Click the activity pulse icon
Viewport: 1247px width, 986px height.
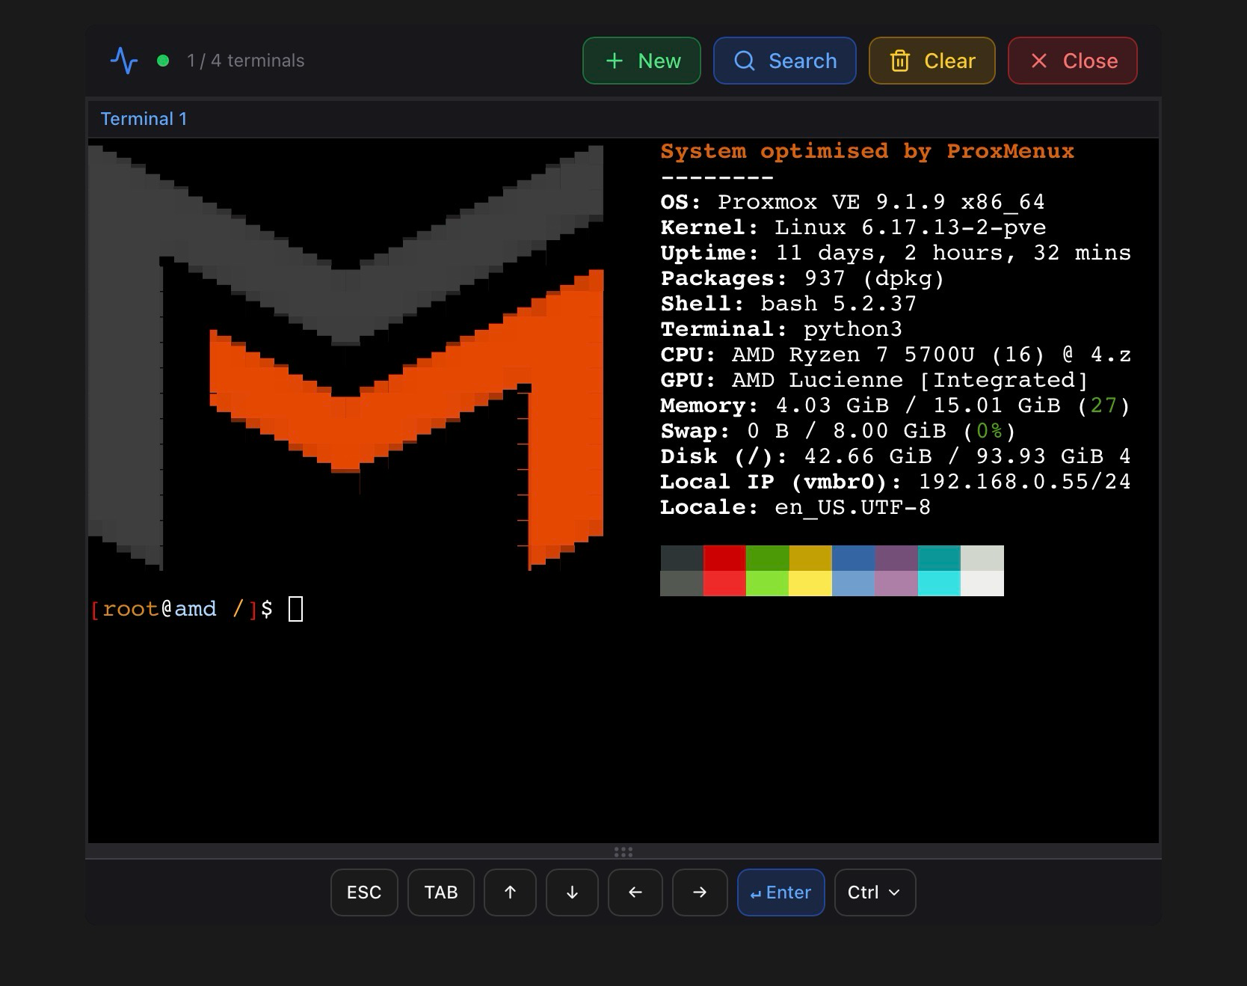[x=124, y=61]
